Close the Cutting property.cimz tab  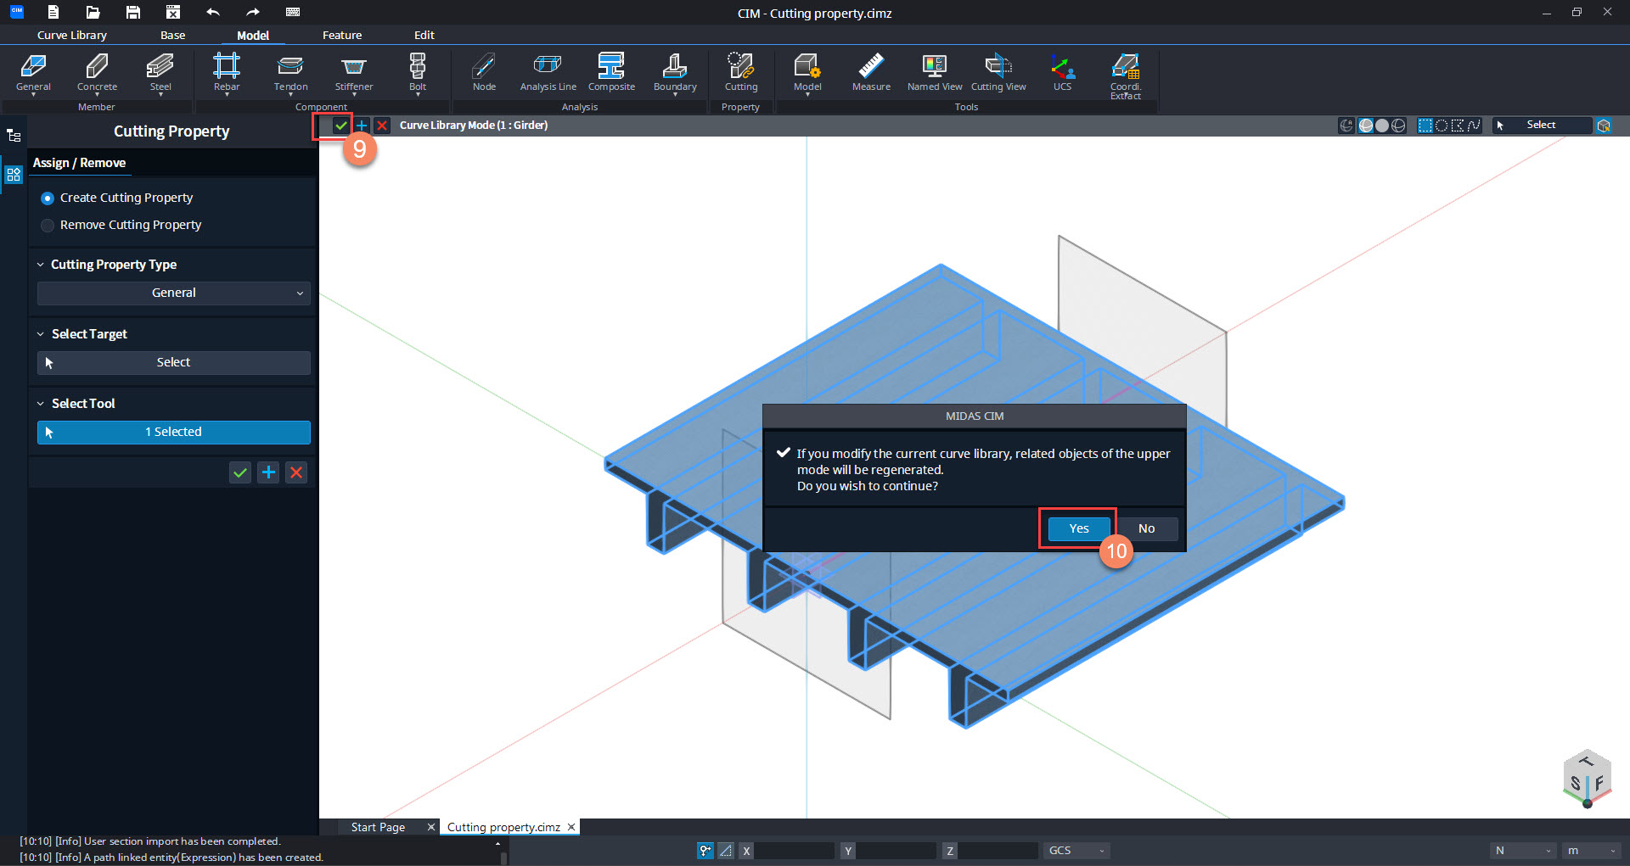[x=571, y=827]
